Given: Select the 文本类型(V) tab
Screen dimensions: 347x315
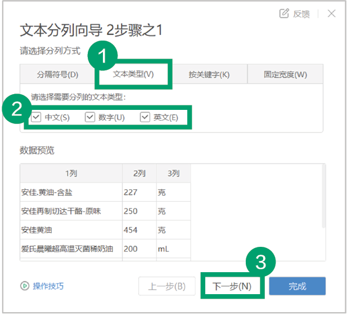Looking at the screenshot, I should pos(133,74).
